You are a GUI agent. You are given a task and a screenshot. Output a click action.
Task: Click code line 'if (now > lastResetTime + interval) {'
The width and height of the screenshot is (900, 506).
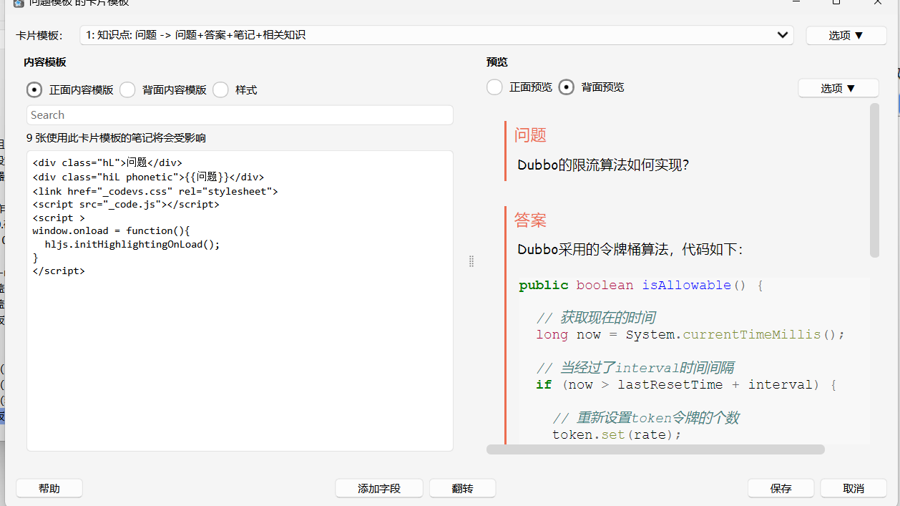(x=686, y=384)
